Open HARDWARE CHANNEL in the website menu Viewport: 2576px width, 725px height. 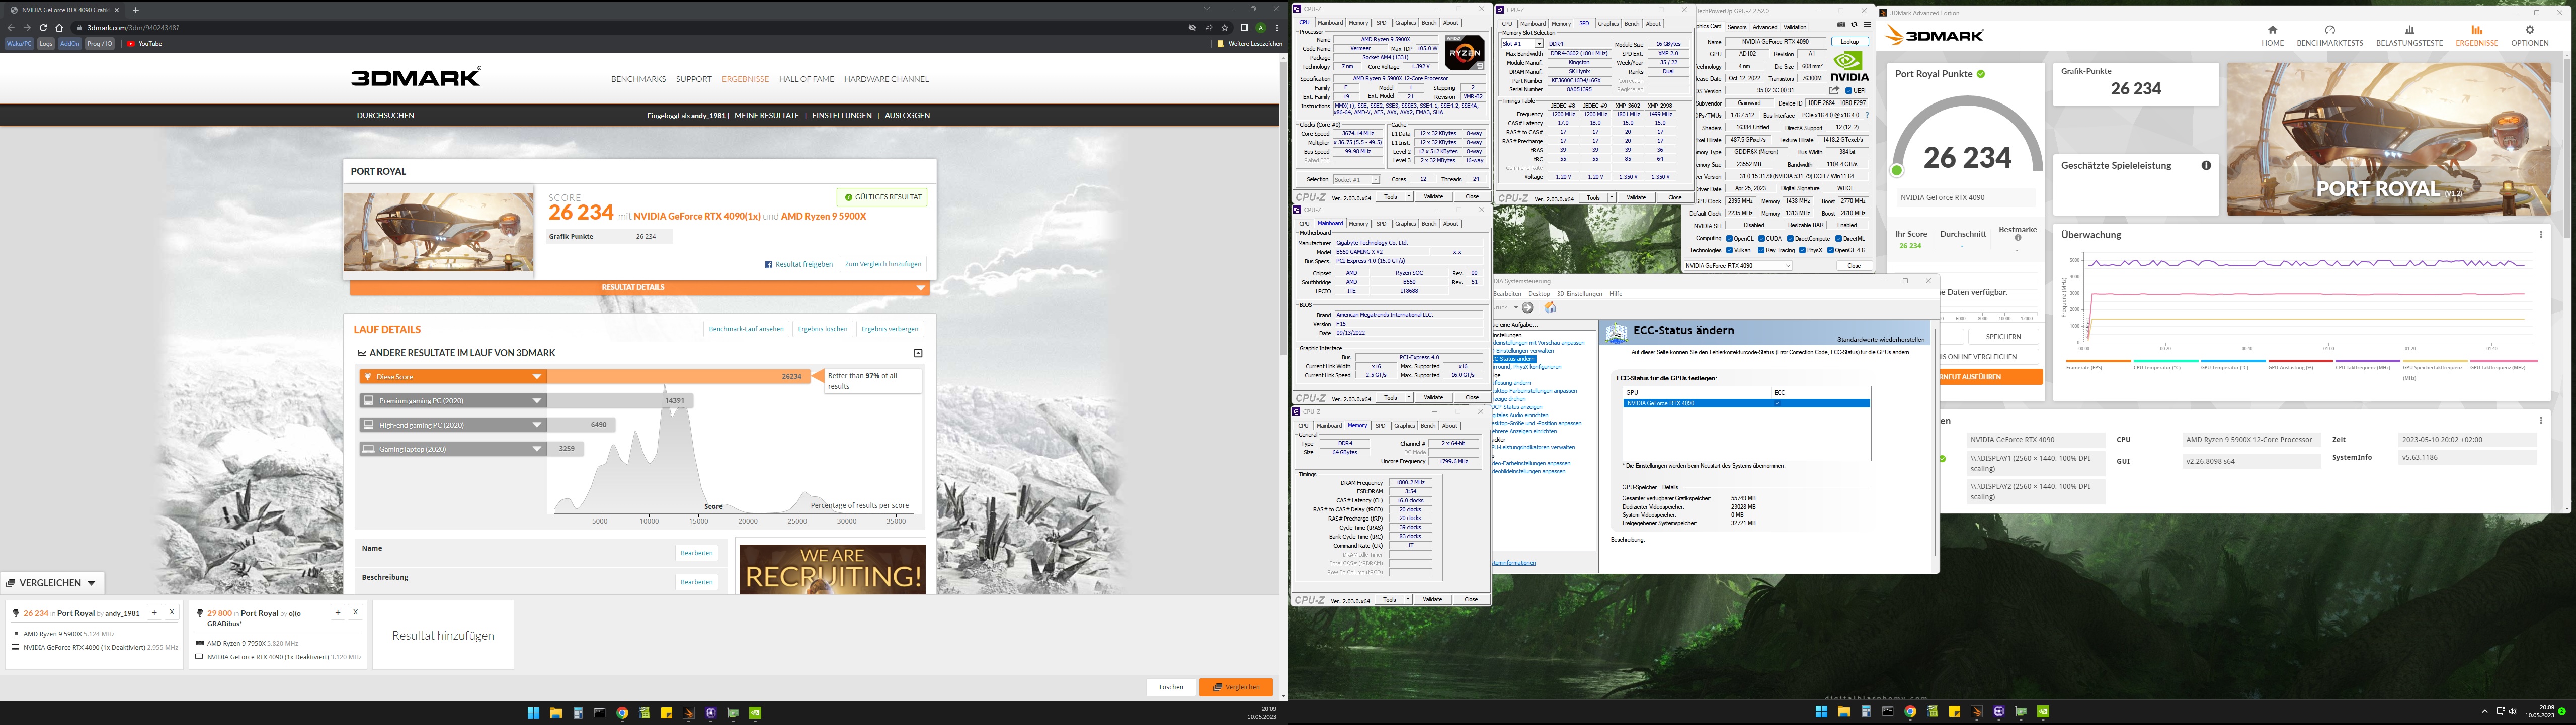886,79
